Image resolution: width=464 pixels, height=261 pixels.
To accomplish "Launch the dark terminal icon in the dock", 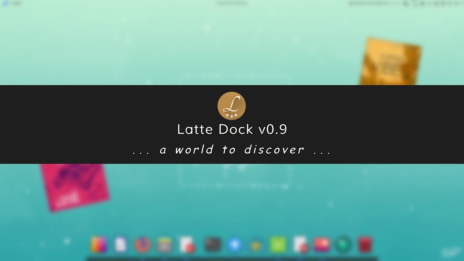I will click(x=213, y=245).
